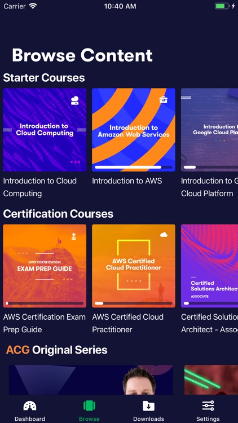Open Introduction to Amazon Web Services thumbnail
The width and height of the screenshot is (238, 423).
click(x=134, y=130)
